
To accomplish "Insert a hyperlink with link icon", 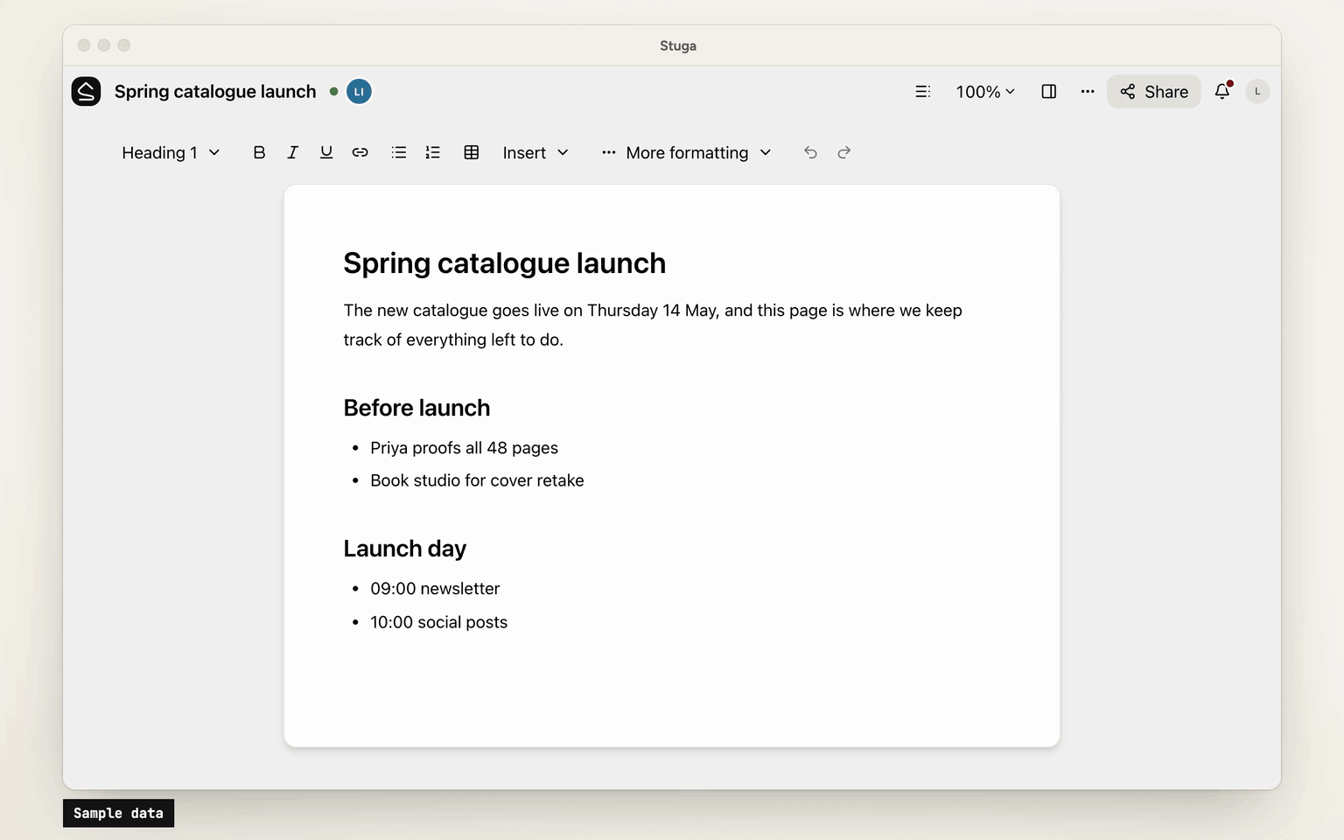I will (x=360, y=152).
